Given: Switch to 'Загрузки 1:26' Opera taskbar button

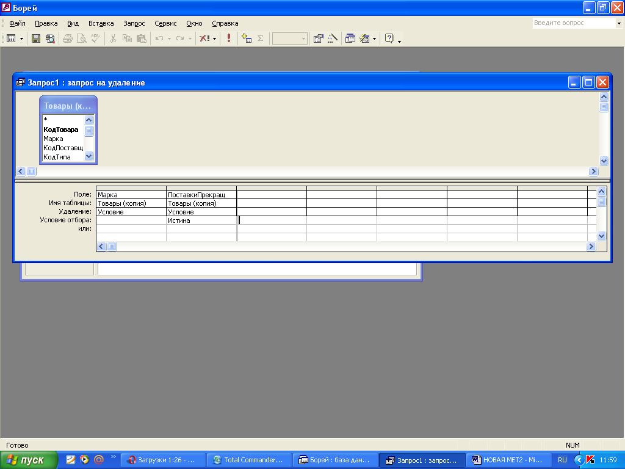Looking at the screenshot, I should click(x=162, y=460).
